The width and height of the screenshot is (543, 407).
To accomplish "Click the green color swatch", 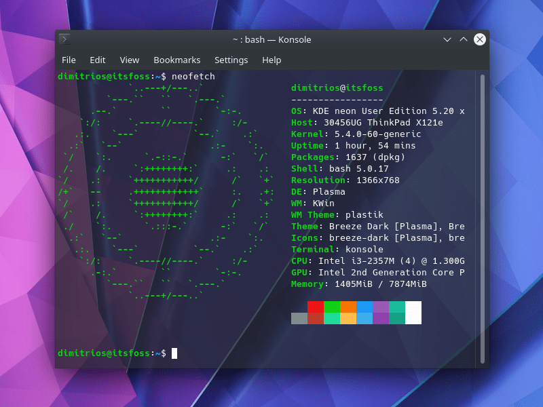I will pos(333,307).
